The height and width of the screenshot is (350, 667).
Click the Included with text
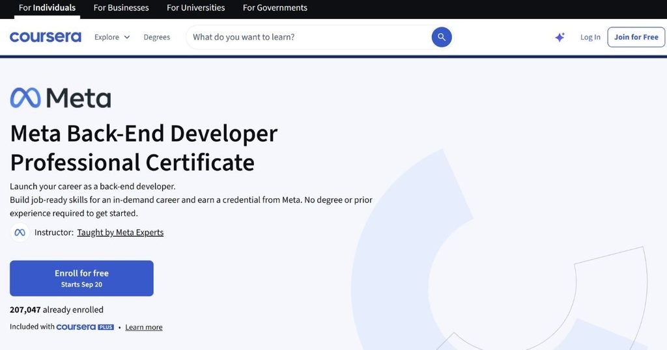click(x=33, y=327)
